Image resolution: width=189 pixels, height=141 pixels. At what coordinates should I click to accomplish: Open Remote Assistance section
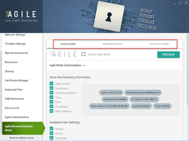point(16,53)
